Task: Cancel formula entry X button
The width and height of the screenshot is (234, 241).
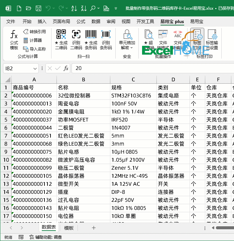Action: pyautogui.click(x=50, y=68)
